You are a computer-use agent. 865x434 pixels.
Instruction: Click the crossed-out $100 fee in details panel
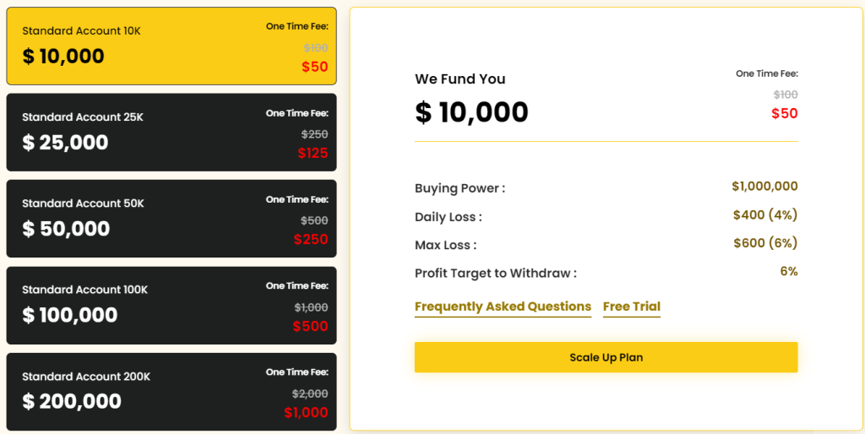click(x=786, y=95)
